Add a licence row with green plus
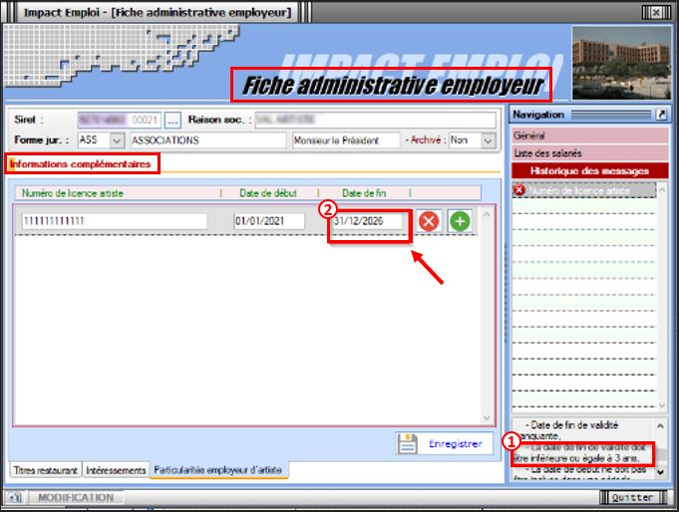Screen dimensions: 679x512 [460, 221]
